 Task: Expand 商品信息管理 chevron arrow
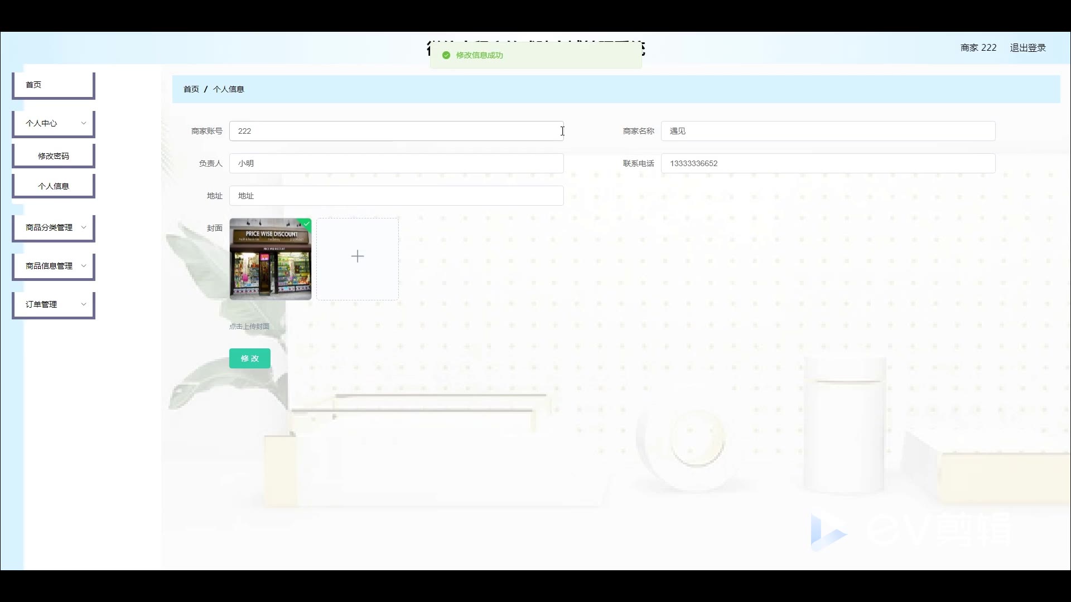[x=84, y=266]
